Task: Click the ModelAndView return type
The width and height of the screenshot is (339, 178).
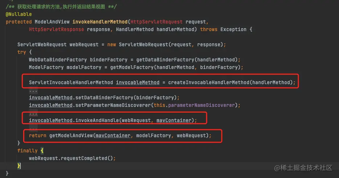Action: [52, 22]
